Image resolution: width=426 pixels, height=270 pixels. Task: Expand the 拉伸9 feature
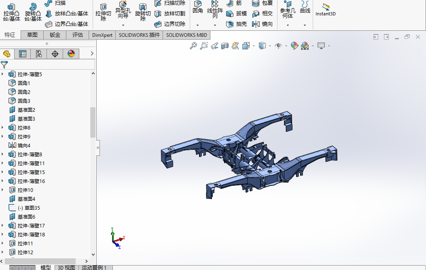[x=2, y=136]
